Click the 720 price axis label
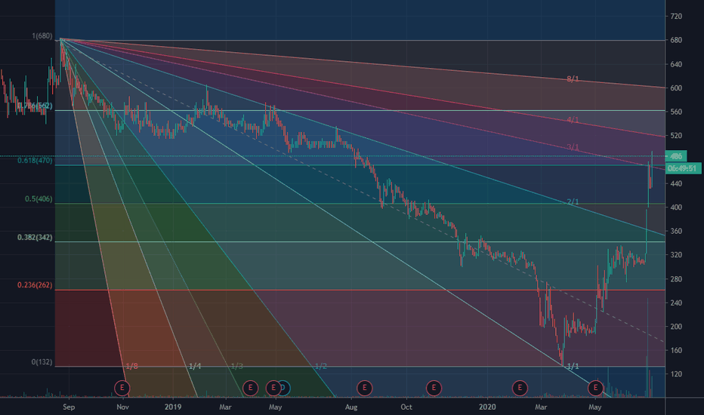This screenshot has width=704, height=415. click(x=676, y=16)
